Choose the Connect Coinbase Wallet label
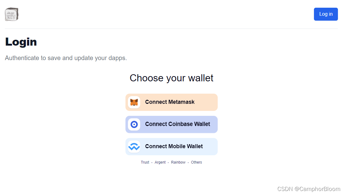Image resolution: width=345 pixels, height=195 pixels. click(177, 124)
